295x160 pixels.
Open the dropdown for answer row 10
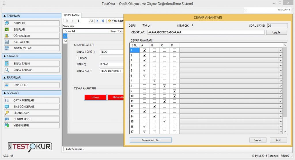point(281,96)
